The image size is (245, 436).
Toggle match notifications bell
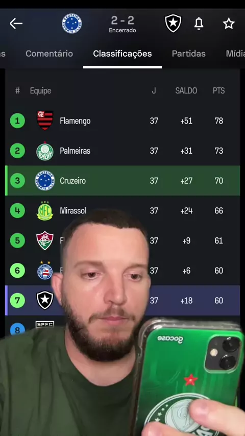point(199,23)
